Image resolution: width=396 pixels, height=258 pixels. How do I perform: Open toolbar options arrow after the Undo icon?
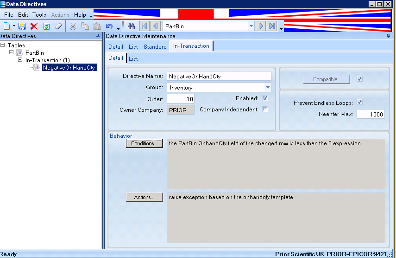(118, 28)
